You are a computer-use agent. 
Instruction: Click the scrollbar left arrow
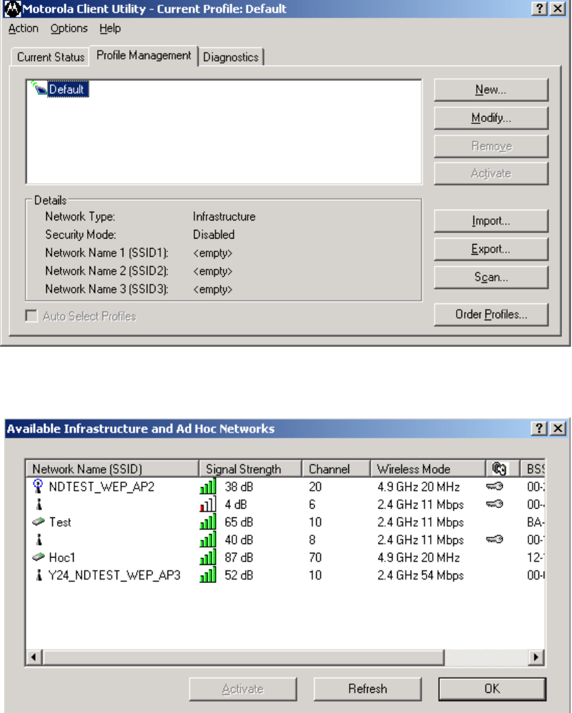point(34,657)
